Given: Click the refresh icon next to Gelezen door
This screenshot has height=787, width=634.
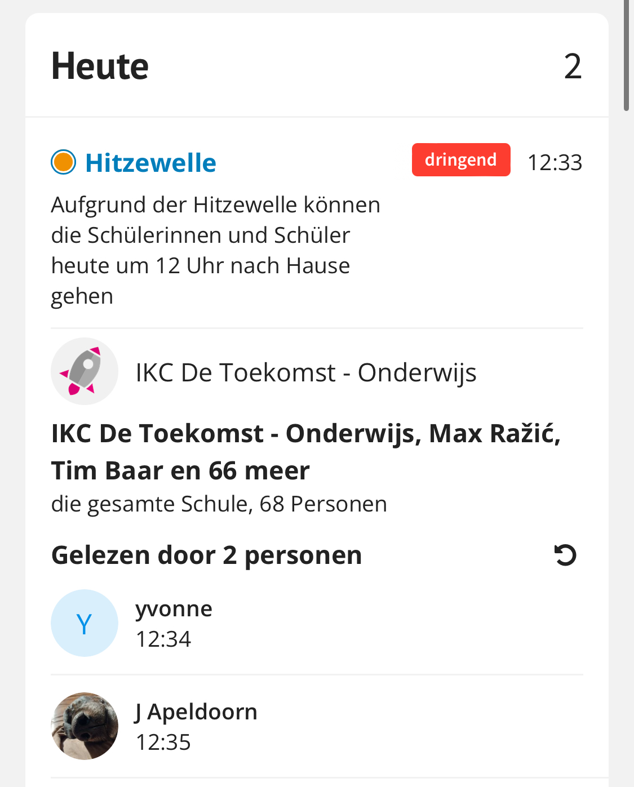Looking at the screenshot, I should [565, 555].
